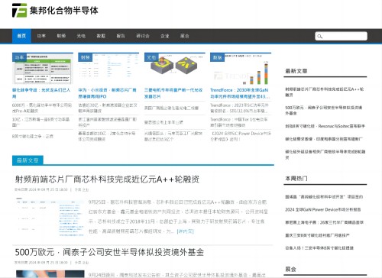Open main article 500万欧元 闻泰子公司安世半导体

109,252
